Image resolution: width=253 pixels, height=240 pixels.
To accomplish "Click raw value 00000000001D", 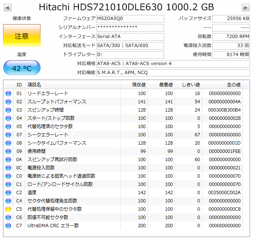I will pyautogui.click(x=224, y=143).
